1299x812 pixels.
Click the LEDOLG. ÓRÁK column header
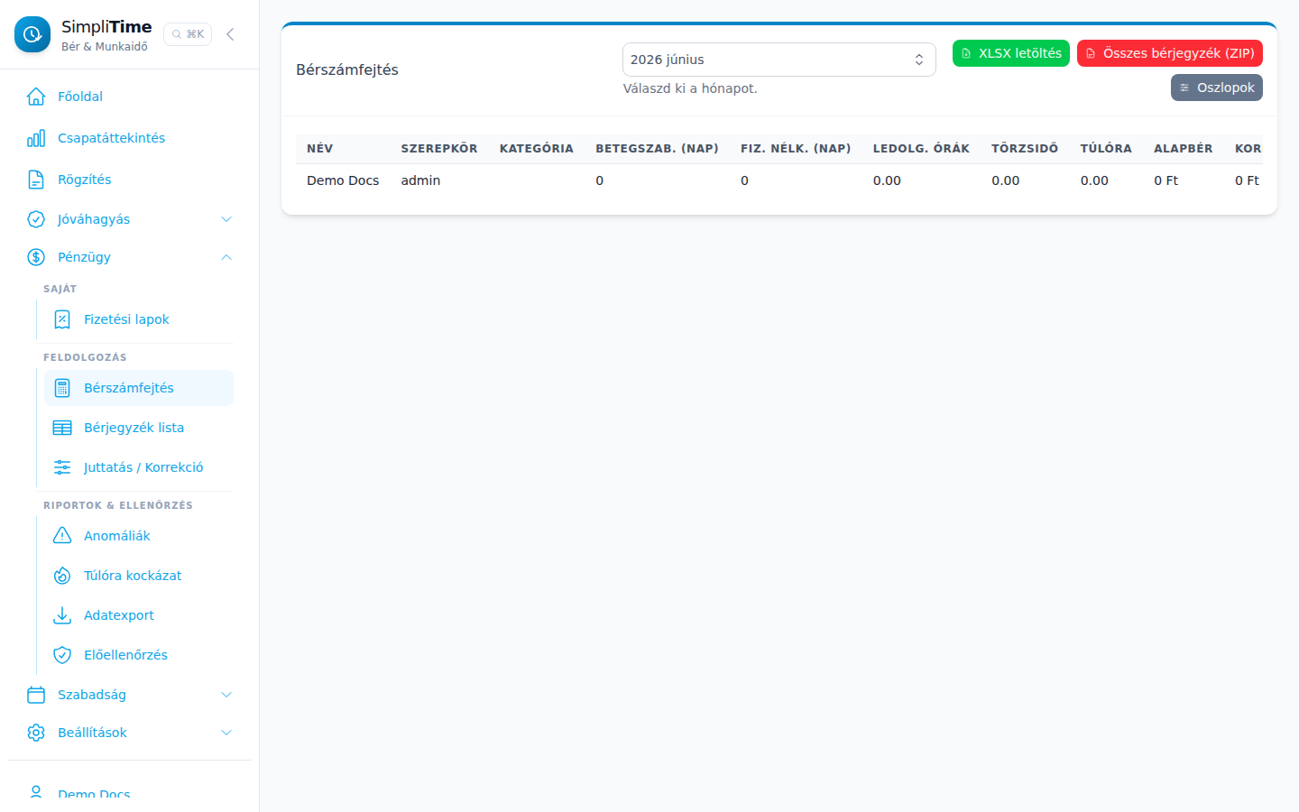921,149
